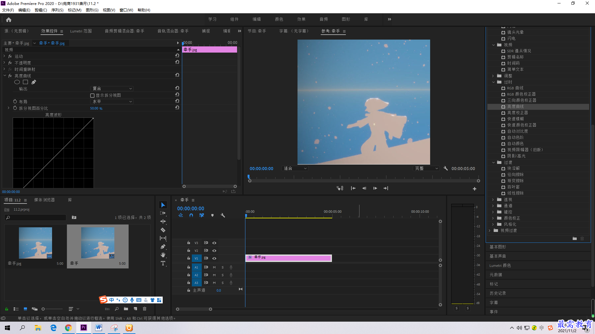The width and height of the screenshot is (595, 334).
Task: Collapse the 过时 effects folder
Action: click(x=493, y=82)
